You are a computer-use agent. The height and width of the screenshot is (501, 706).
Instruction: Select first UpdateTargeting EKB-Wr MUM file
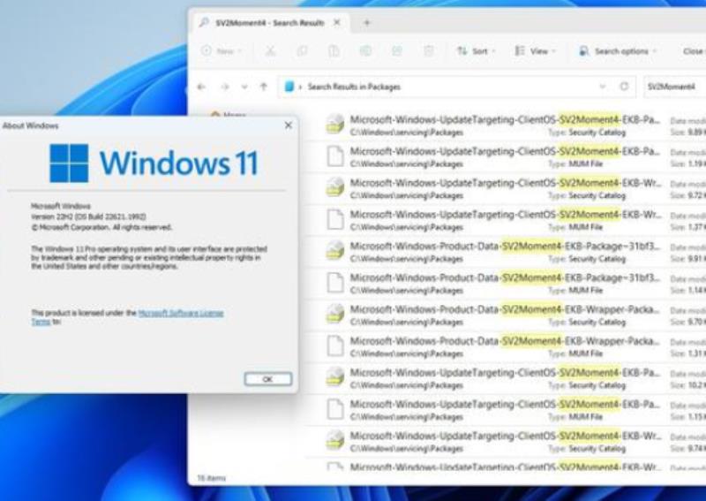[x=506, y=220]
